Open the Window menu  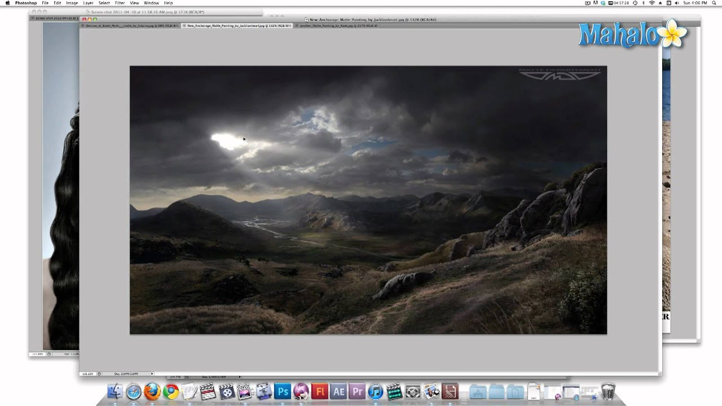[151, 3]
